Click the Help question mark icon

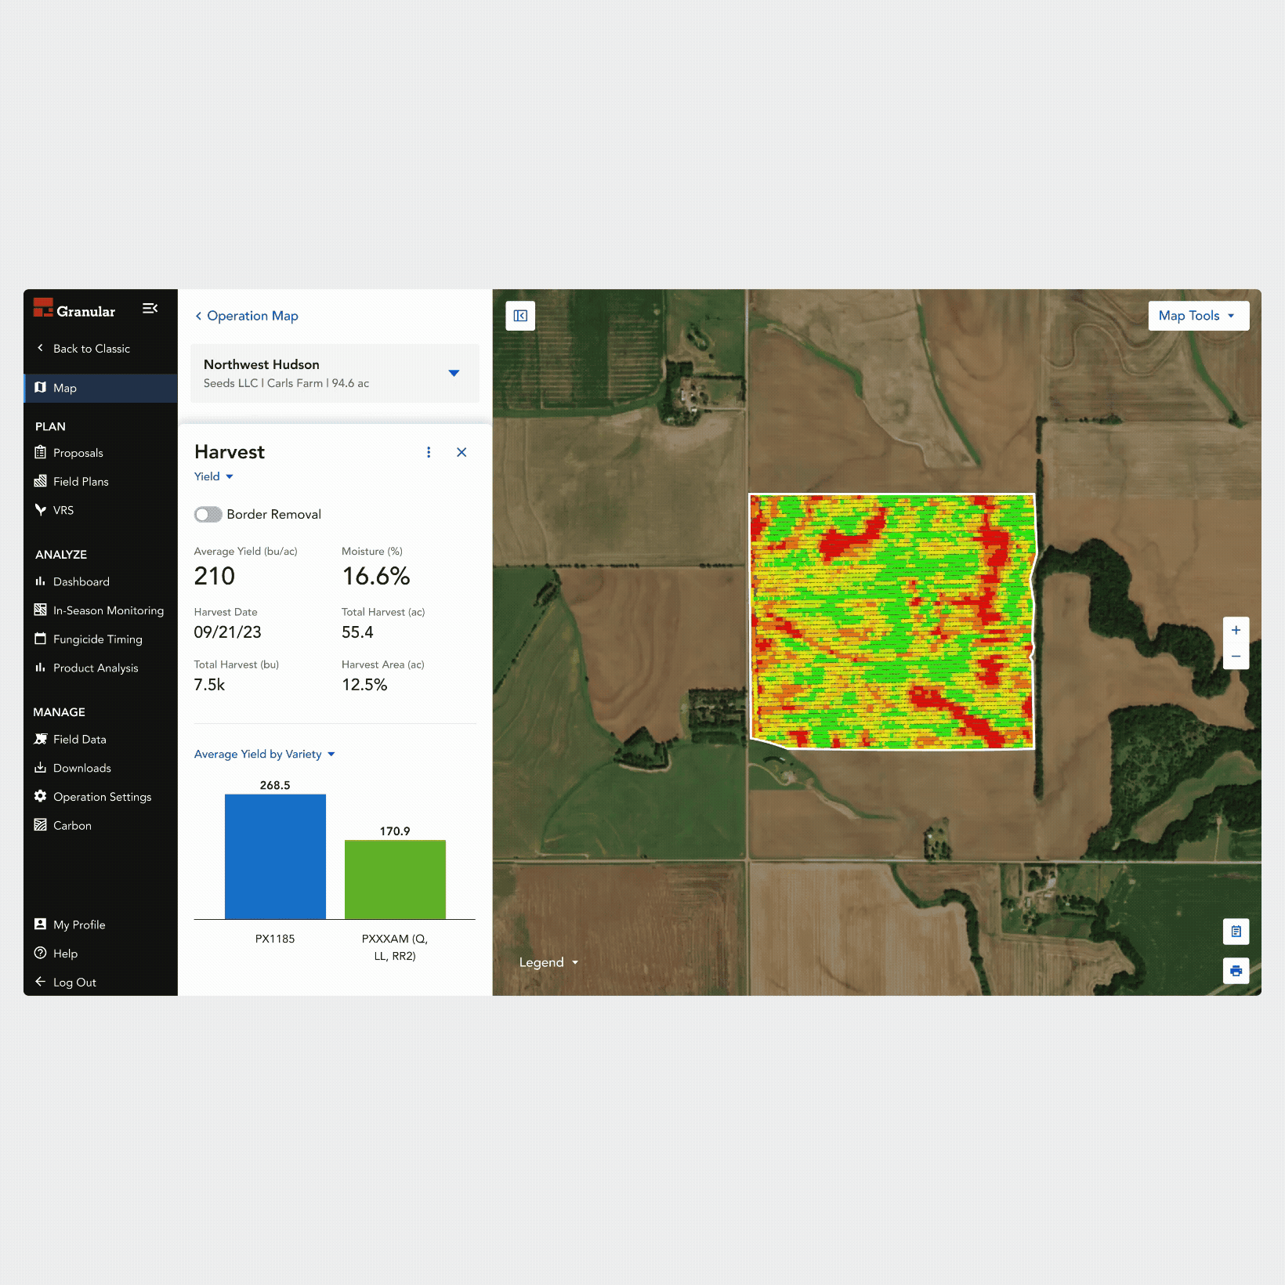coord(41,953)
